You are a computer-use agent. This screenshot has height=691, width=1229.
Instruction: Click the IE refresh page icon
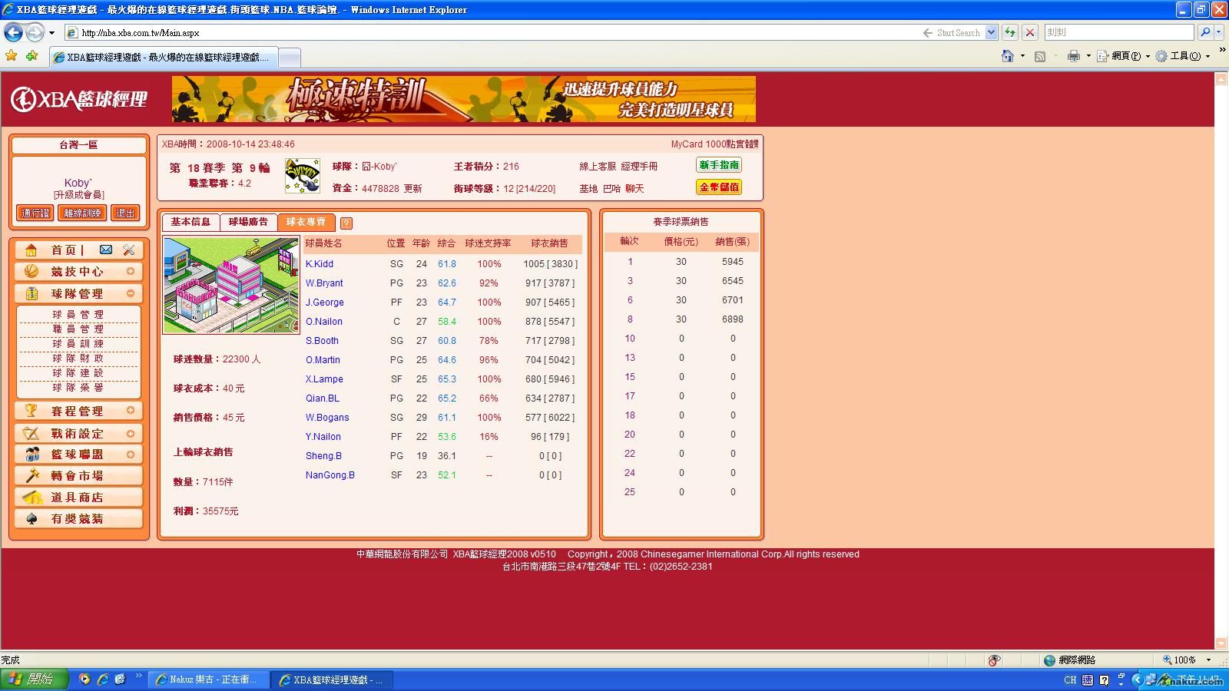click(x=1010, y=32)
